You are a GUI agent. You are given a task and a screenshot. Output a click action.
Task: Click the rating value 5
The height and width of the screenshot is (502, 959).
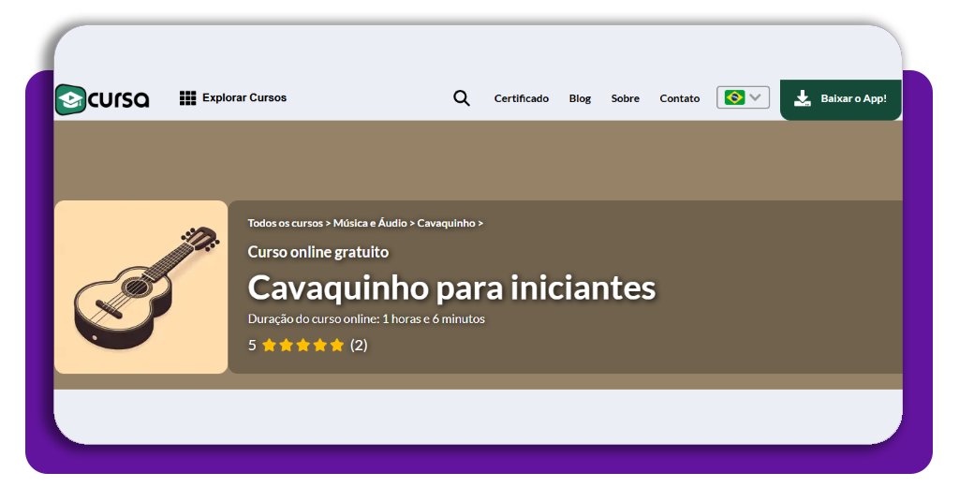click(x=252, y=346)
